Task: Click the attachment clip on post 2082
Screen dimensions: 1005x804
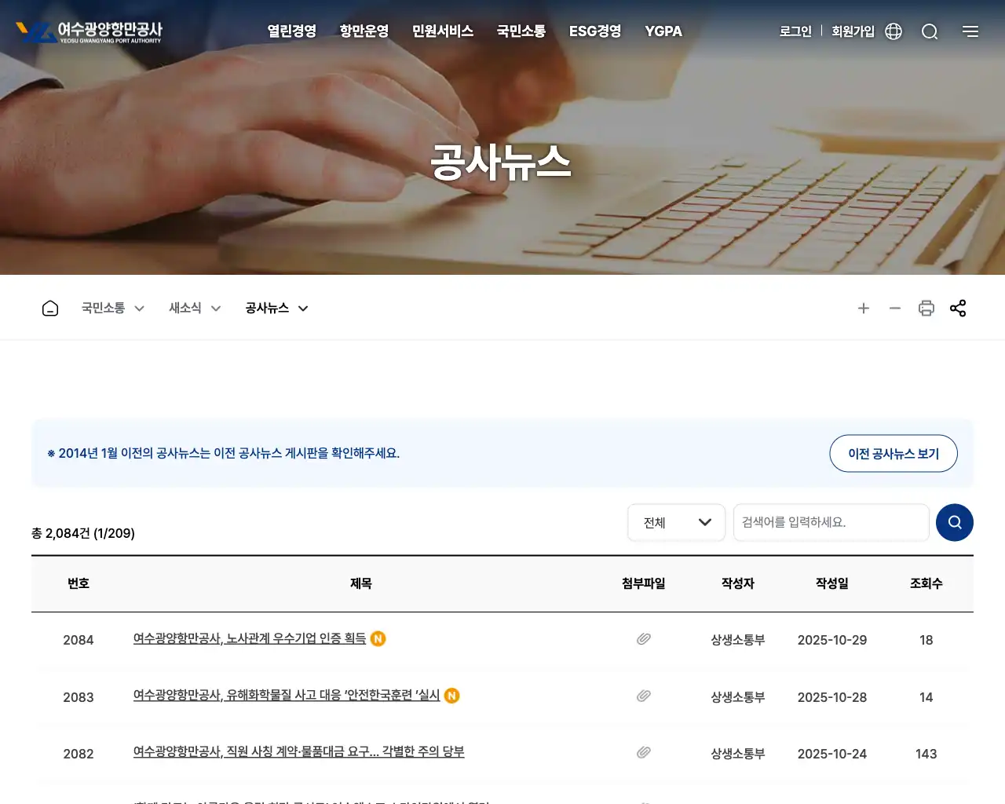Action: tap(643, 751)
